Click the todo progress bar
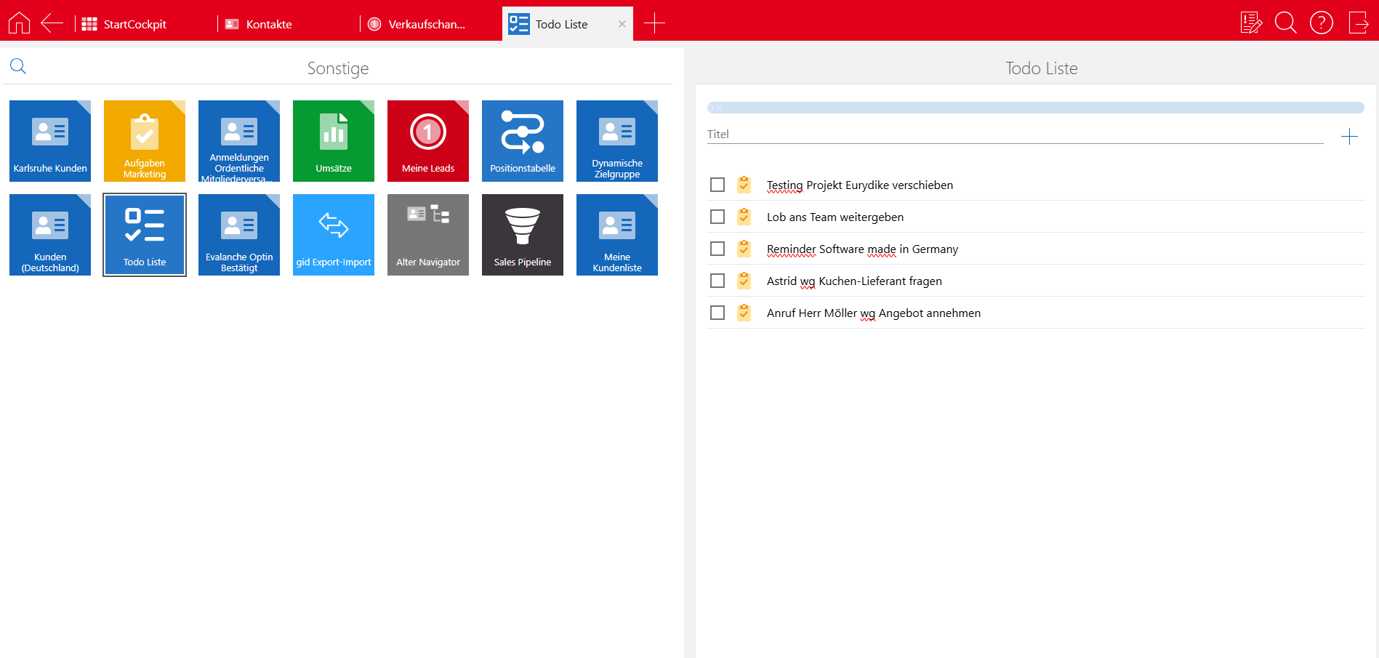1379x658 pixels. (x=1035, y=108)
